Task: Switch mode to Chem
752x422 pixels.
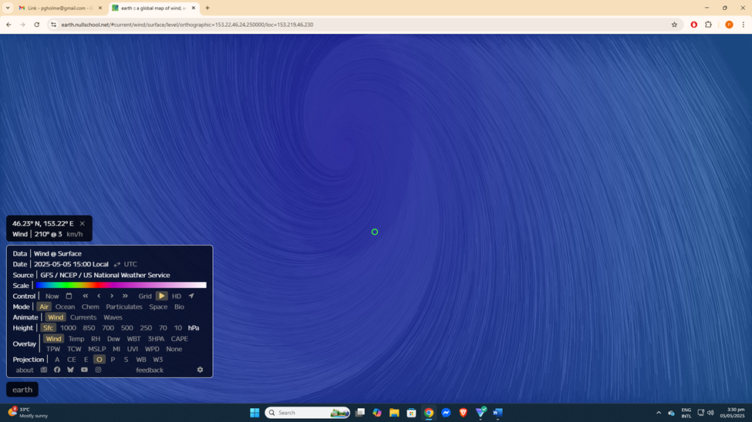Action: (90, 306)
